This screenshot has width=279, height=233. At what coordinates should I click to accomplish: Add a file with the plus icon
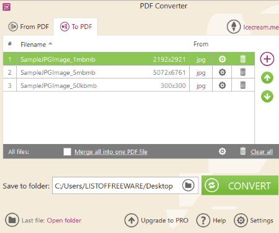point(267,59)
